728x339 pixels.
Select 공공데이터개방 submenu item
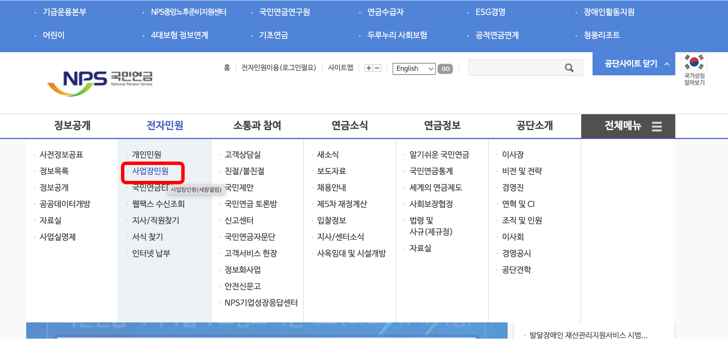(x=65, y=204)
